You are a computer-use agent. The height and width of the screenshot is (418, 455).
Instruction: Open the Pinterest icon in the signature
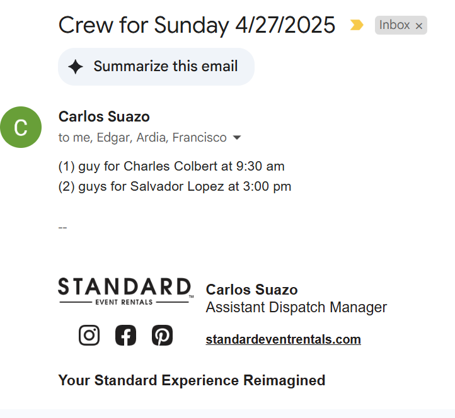[162, 336]
